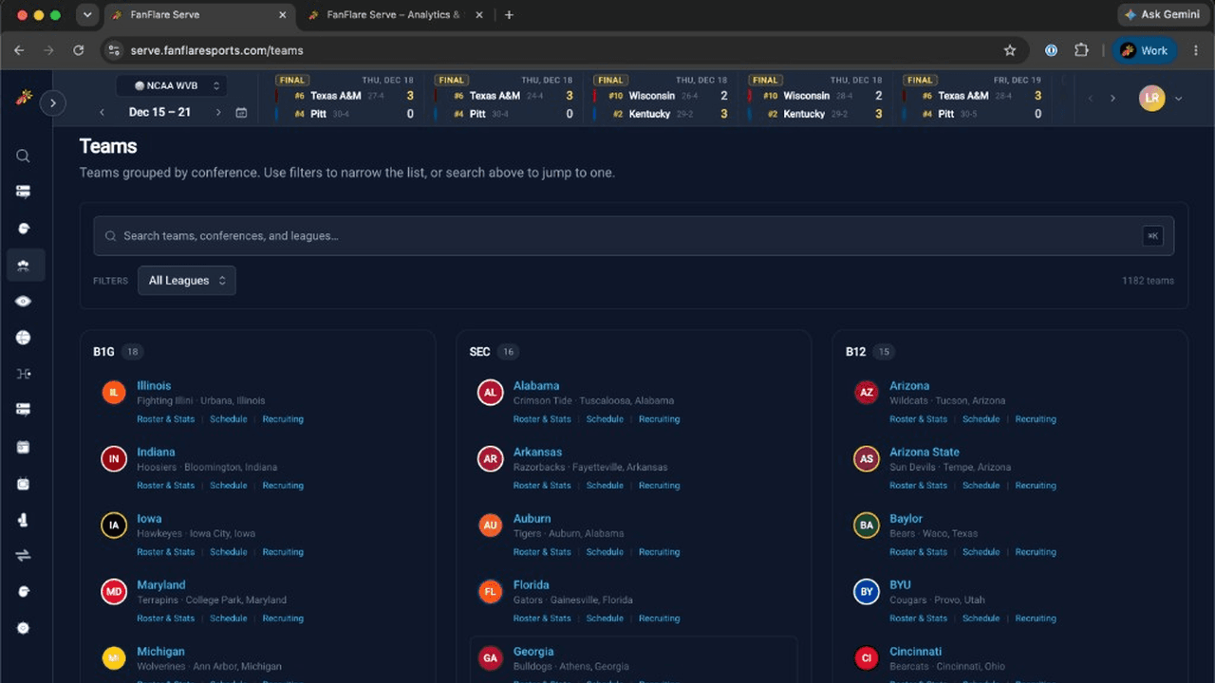Image resolution: width=1215 pixels, height=683 pixels.
Task: Click the Auburn AU team logo
Action: click(x=490, y=526)
